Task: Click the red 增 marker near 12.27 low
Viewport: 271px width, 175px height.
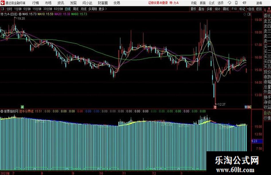Action: coord(215,107)
